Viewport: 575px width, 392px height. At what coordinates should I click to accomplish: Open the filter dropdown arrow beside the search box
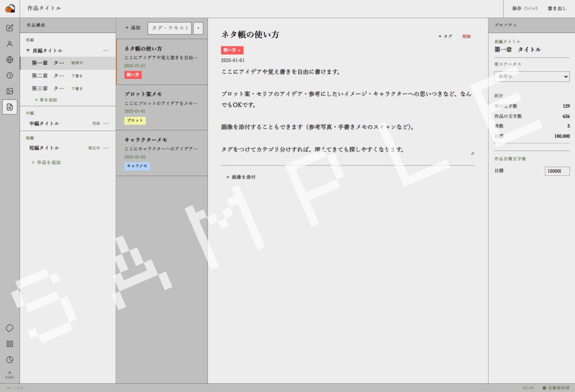(x=198, y=28)
